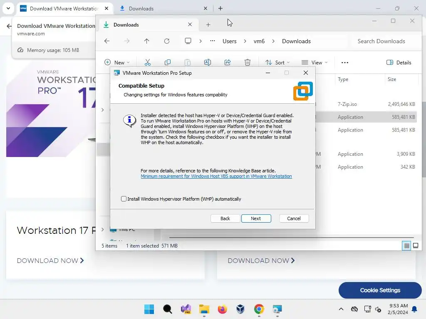Click the Rename icon in Explorer toolbar

[207, 63]
